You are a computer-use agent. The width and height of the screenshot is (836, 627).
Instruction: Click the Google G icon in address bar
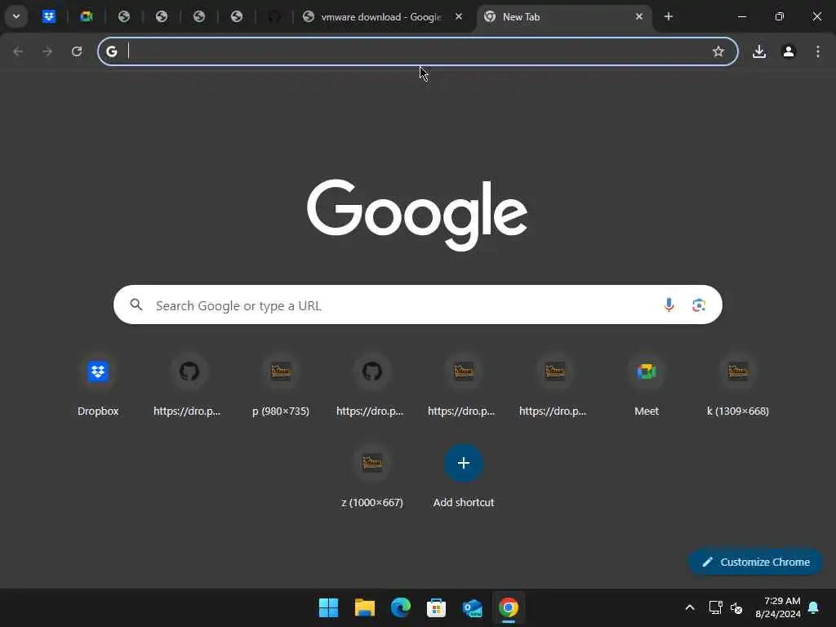(111, 51)
